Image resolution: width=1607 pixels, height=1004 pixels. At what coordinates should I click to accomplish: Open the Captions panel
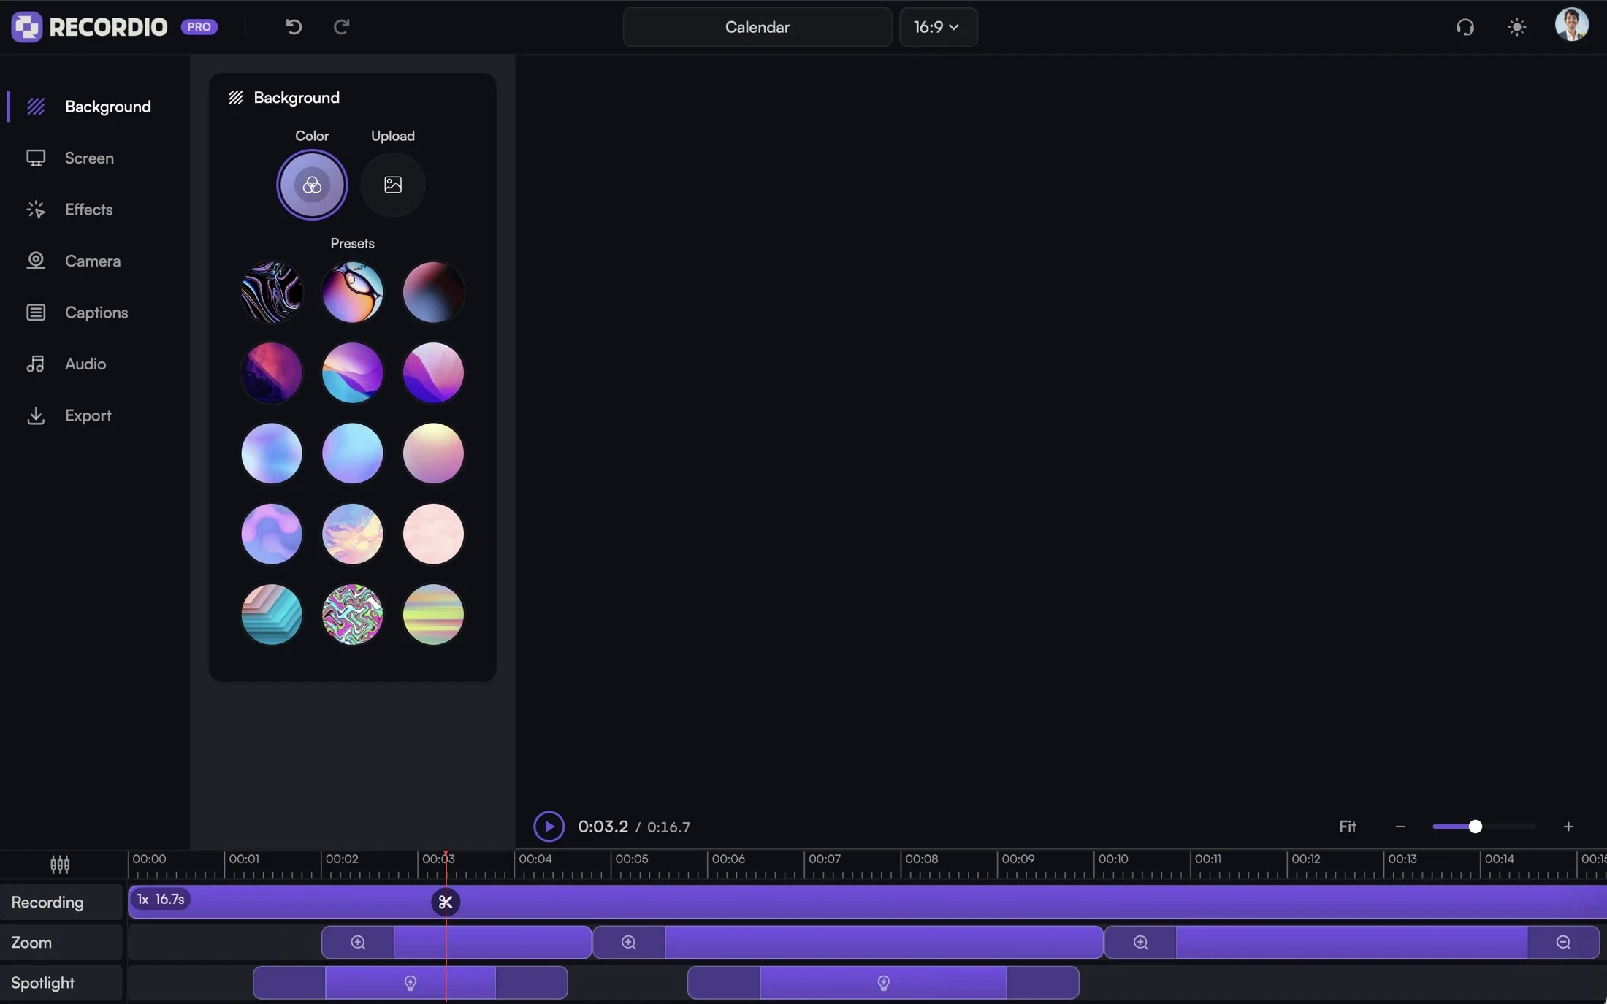point(96,312)
